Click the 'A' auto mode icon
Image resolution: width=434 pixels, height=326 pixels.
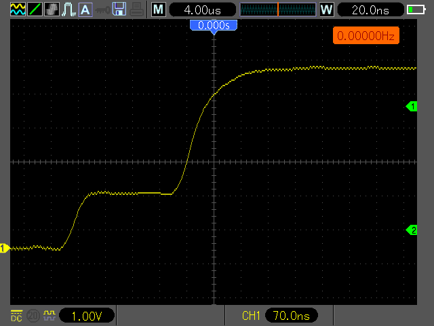[85, 10]
